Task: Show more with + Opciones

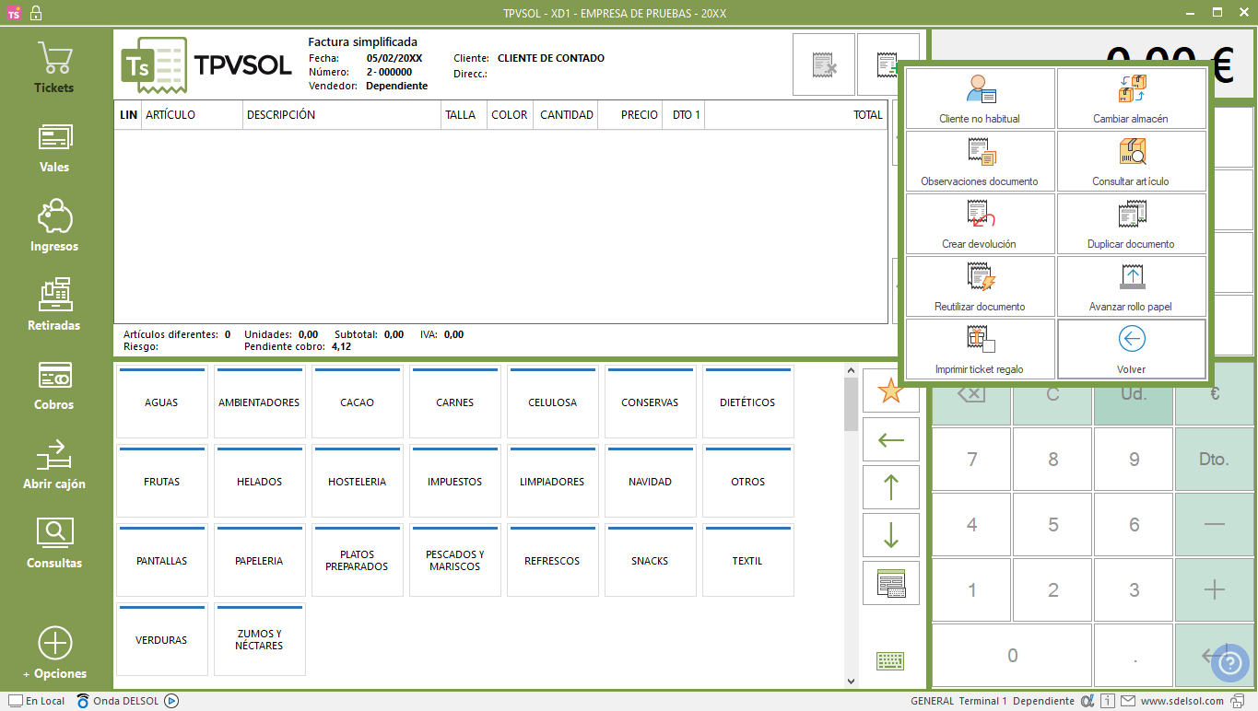Action: pos(54,653)
